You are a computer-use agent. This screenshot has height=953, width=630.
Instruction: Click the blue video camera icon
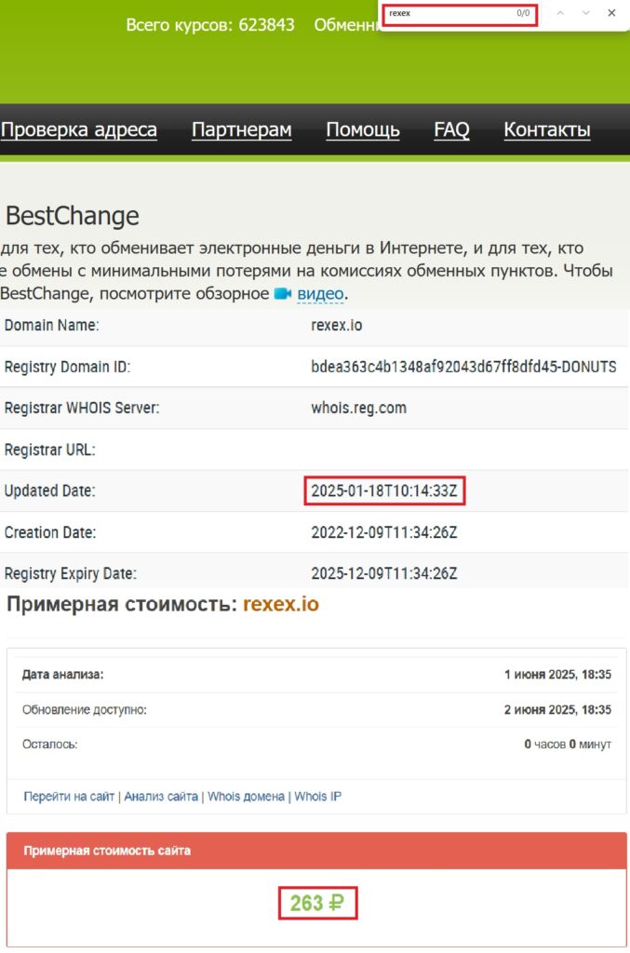[284, 293]
